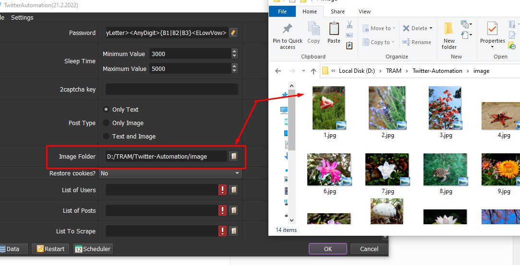This screenshot has width=520, height=265.
Task: Switch to the View ribbon tab
Action: [x=364, y=12]
